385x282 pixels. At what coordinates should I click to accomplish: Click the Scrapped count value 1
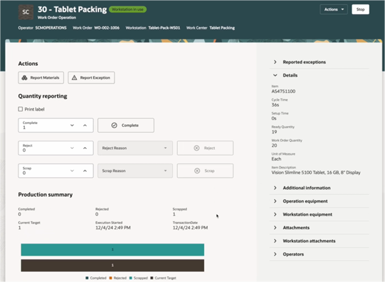[x=174, y=214]
